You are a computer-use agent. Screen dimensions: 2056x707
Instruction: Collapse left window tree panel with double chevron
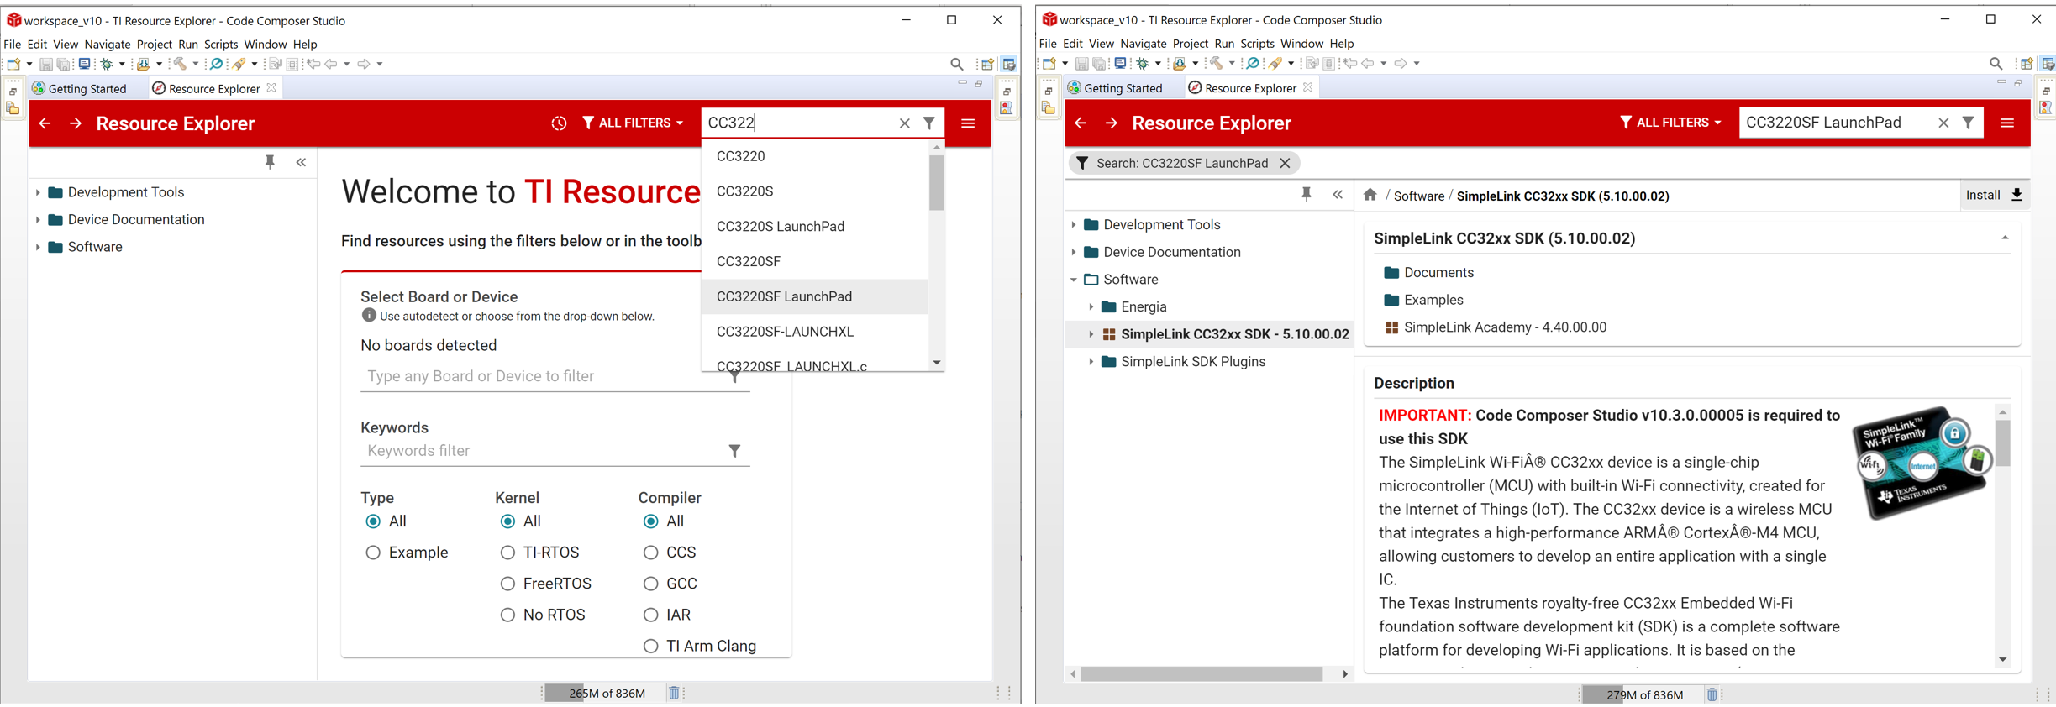[301, 163]
